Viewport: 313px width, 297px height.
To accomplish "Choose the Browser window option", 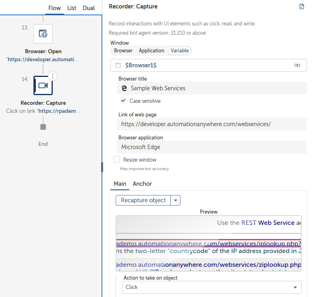I will (x=123, y=51).
